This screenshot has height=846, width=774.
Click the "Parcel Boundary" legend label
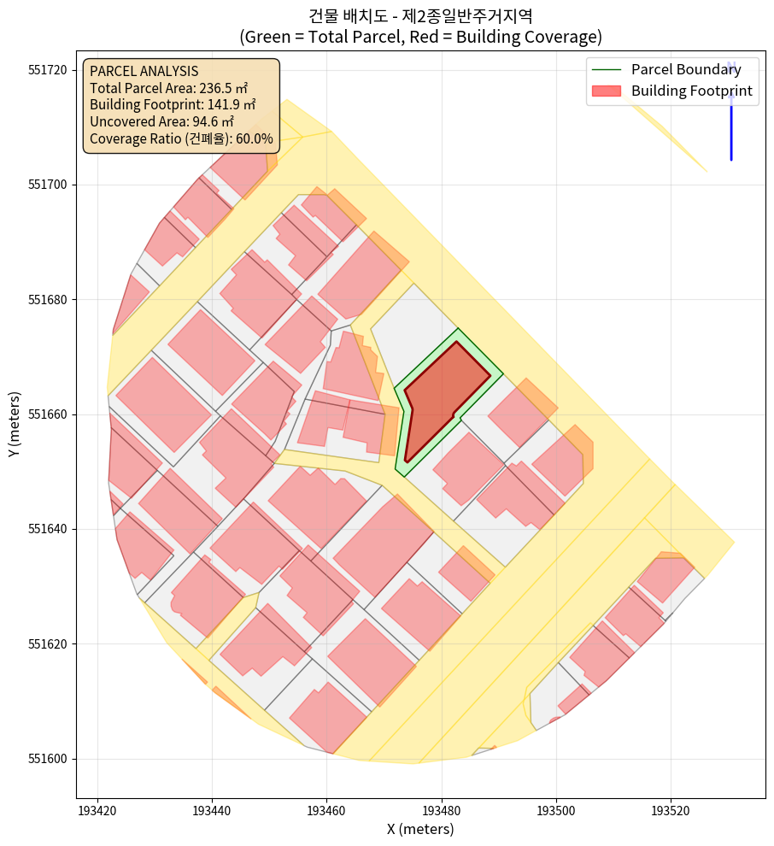coord(686,70)
